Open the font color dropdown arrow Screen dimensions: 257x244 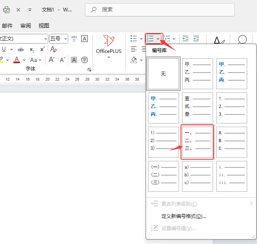24,60
